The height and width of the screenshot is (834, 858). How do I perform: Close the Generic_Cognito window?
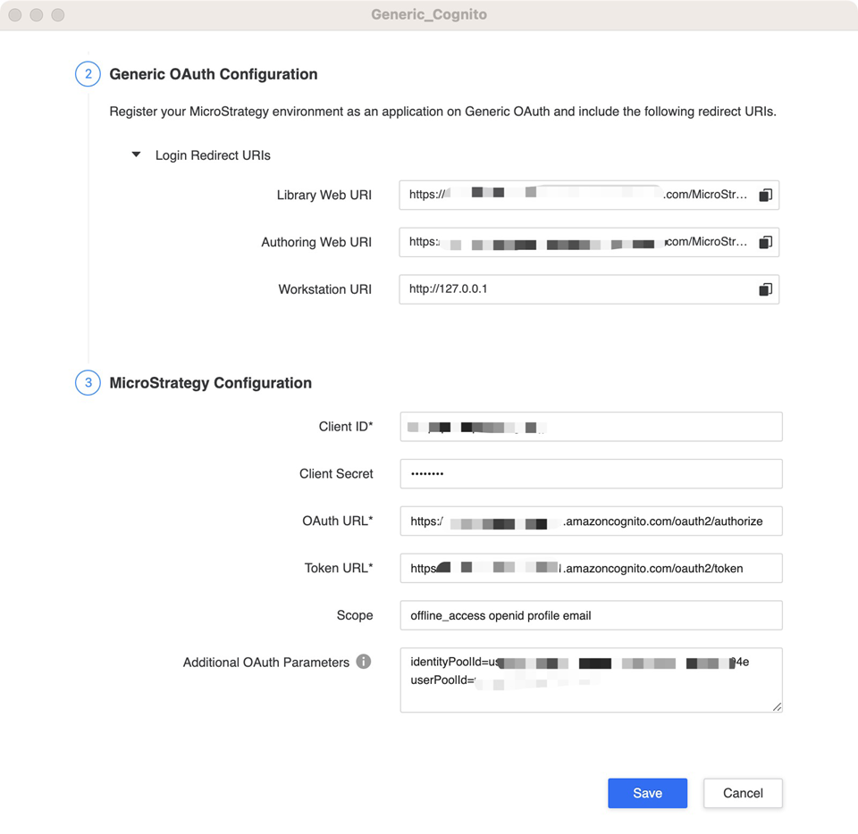point(15,15)
